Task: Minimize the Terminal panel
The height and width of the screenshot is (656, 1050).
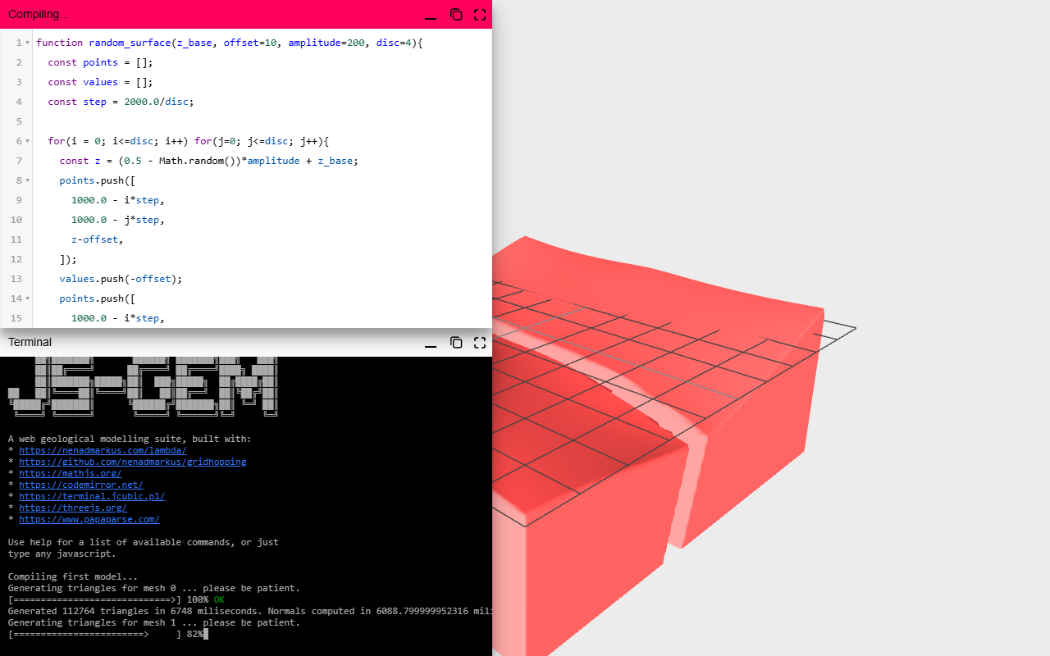Action: coord(430,343)
